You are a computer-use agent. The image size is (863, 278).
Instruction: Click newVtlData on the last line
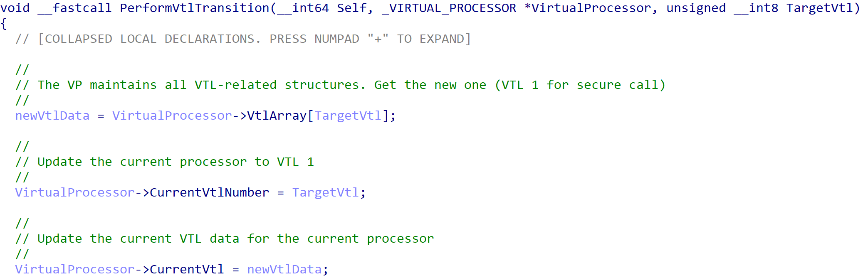point(284,269)
